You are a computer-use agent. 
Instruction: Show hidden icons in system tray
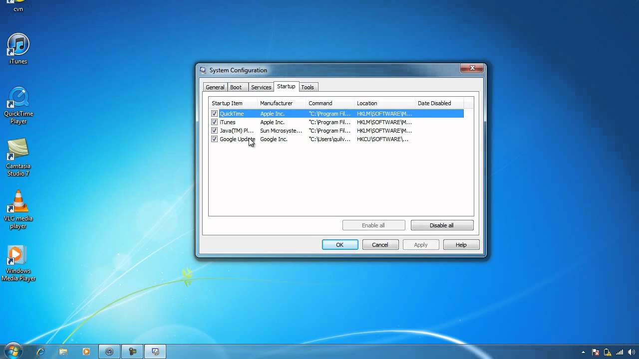(x=583, y=352)
